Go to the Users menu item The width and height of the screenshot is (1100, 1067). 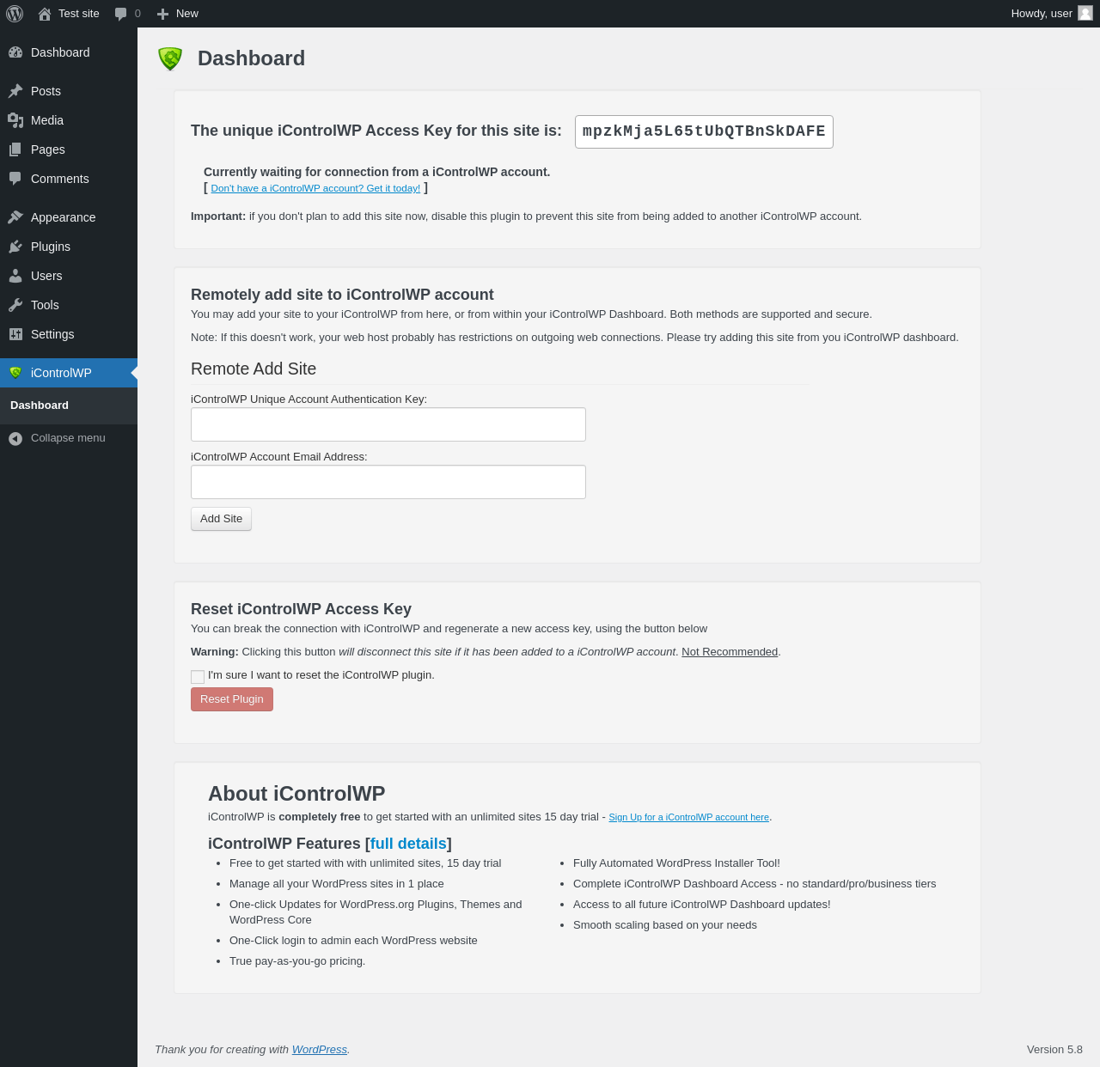pyautogui.click(x=46, y=276)
